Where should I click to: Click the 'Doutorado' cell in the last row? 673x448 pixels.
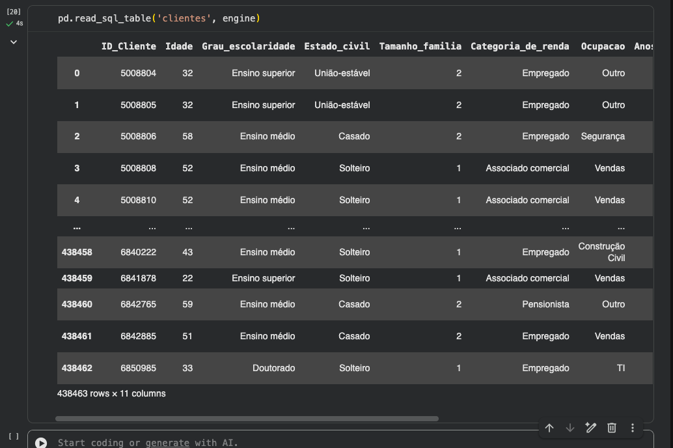273,368
